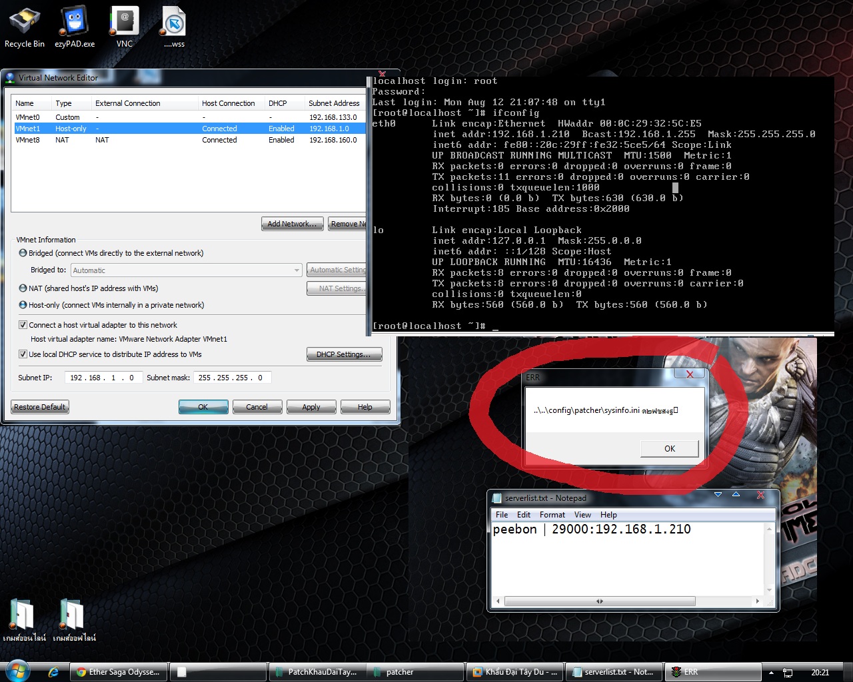
Task: Click the Notepad text area with peebon
Action: click(627, 558)
